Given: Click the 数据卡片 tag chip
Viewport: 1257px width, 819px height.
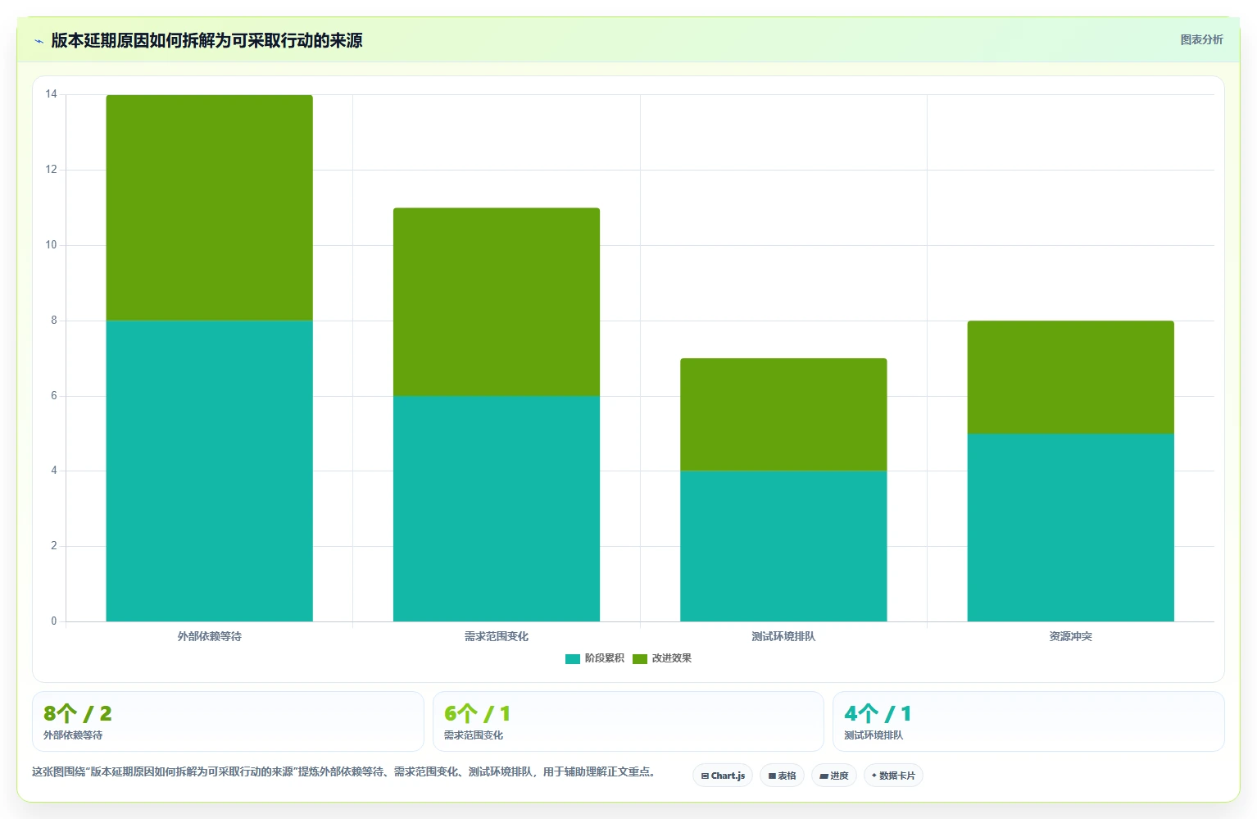Looking at the screenshot, I should [x=893, y=776].
